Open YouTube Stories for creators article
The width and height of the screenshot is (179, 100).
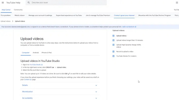pyautogui.click(x=126, y=56)
